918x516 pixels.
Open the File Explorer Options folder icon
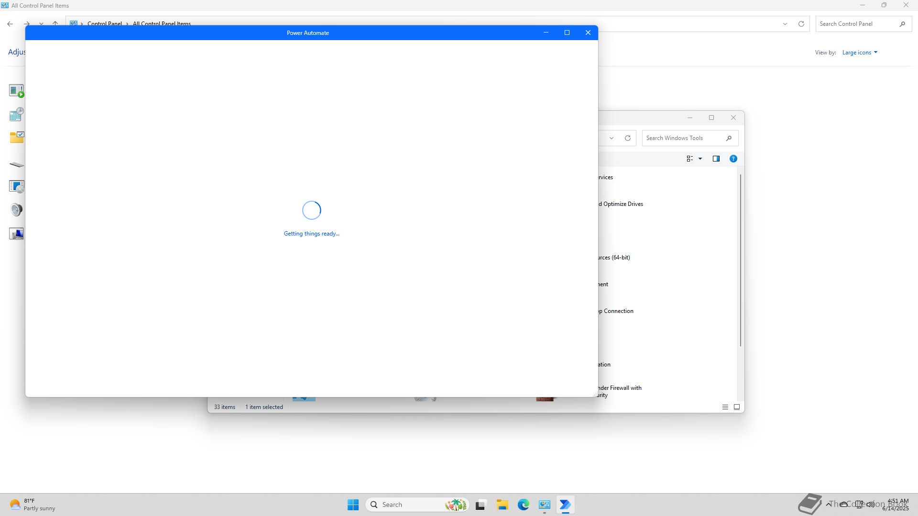tap(16, 138)
